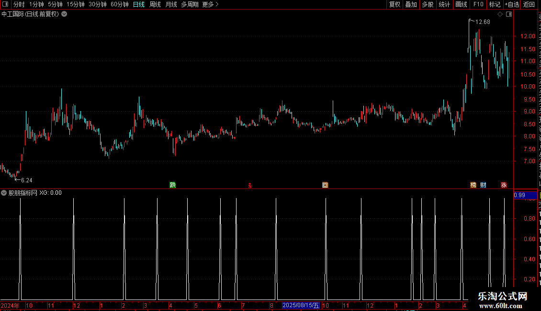Open the orange 回 marker icon
This screenshot has height=311, width=541.
click(x=325, y=185)
